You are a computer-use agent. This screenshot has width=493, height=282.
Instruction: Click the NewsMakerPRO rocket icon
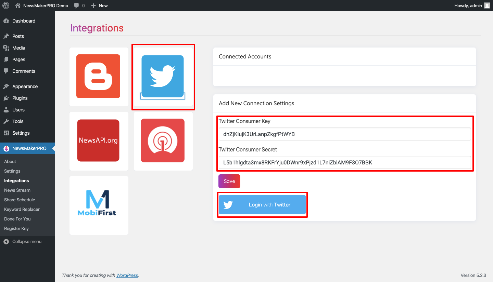point(6,148)
